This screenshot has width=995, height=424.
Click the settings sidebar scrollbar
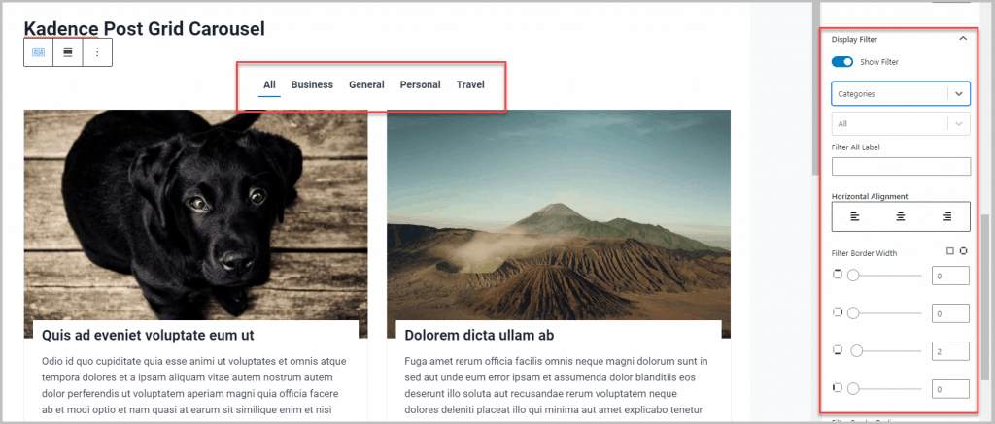coord(985,299)
